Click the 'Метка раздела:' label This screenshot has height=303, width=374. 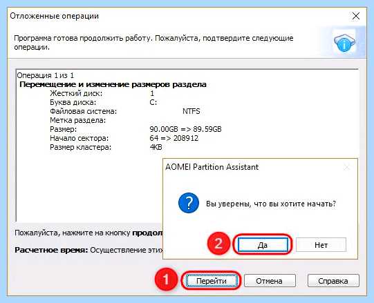tap(77, 120)
